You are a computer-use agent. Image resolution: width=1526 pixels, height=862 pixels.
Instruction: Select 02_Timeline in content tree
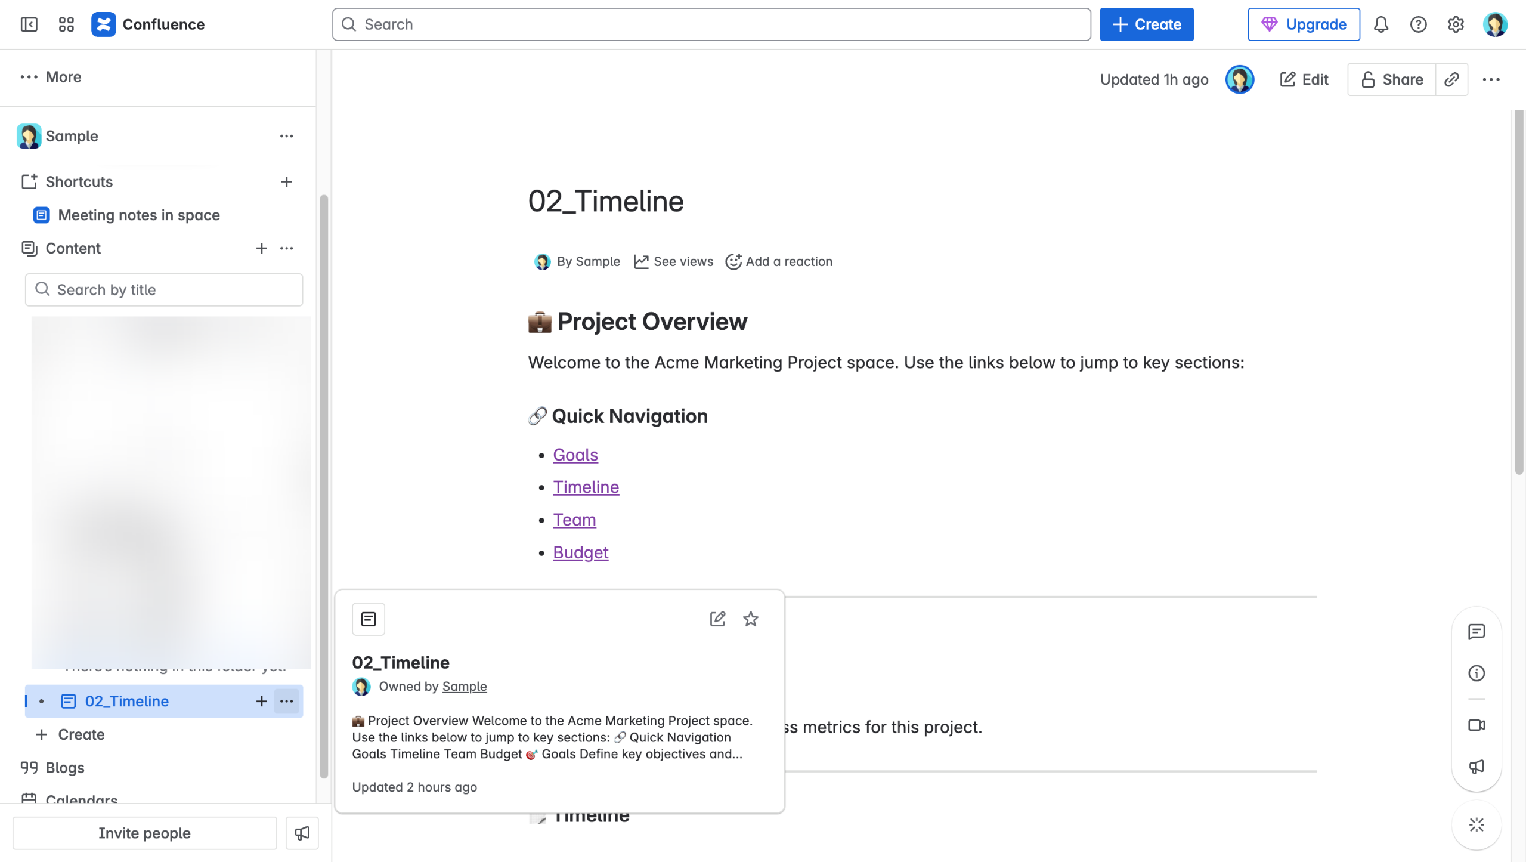click(x=126, y=701)
